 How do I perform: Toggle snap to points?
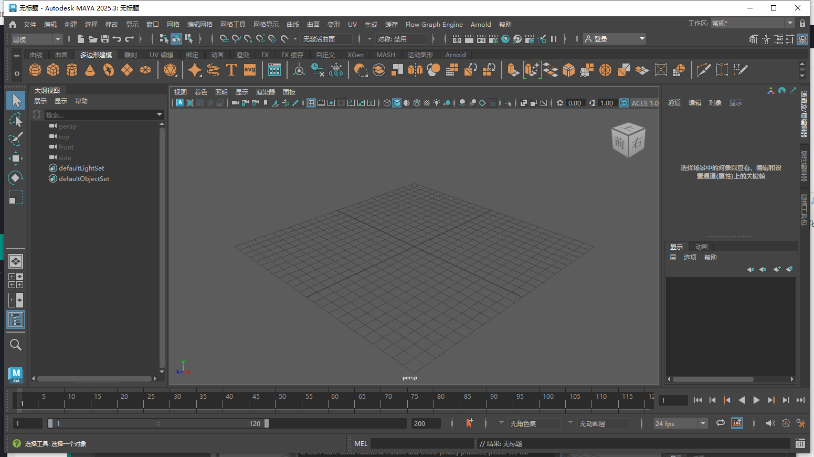pyautogui.click(x=248, y=39)
